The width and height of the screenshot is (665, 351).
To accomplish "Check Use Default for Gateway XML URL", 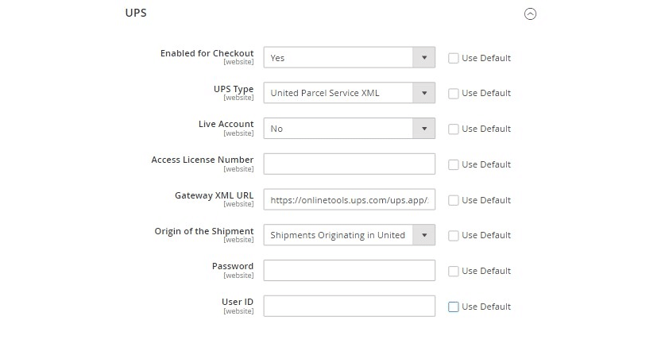I will pos(454,200).
